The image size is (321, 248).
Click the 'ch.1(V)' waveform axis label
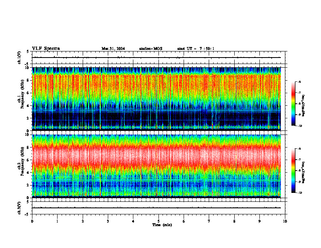pyautogui.click(x=19, y=58)
